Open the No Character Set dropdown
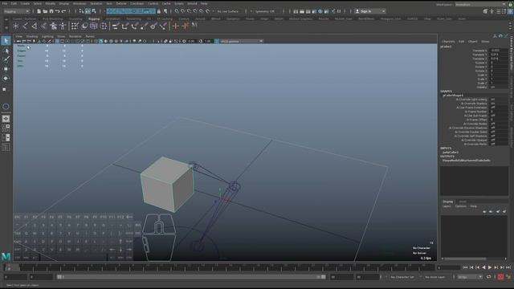514x289 pixels. coord(403,277)
